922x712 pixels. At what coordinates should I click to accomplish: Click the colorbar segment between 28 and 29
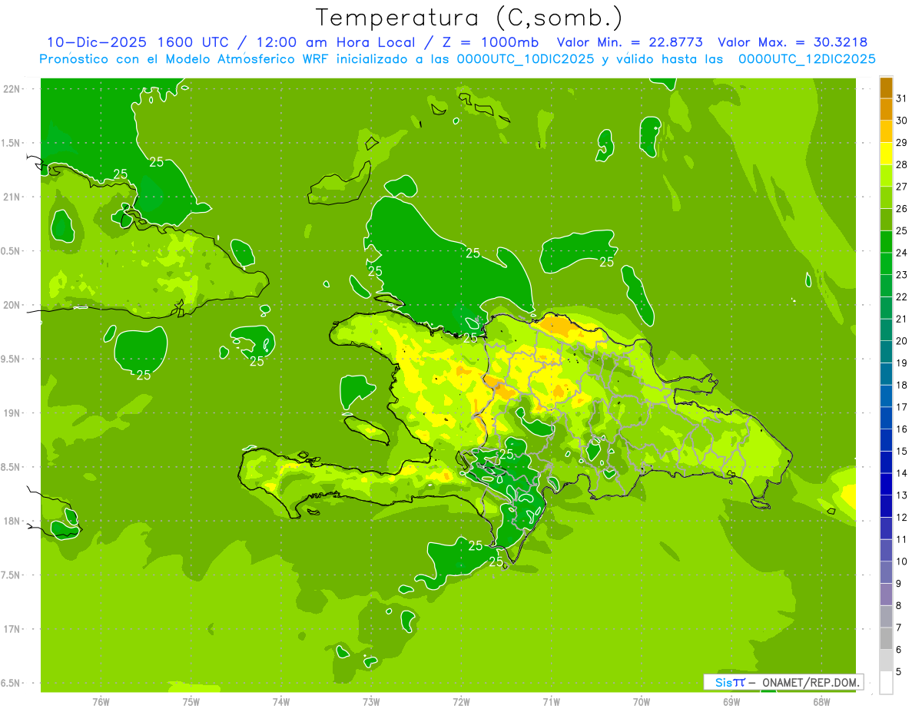(x=886, y=154)
